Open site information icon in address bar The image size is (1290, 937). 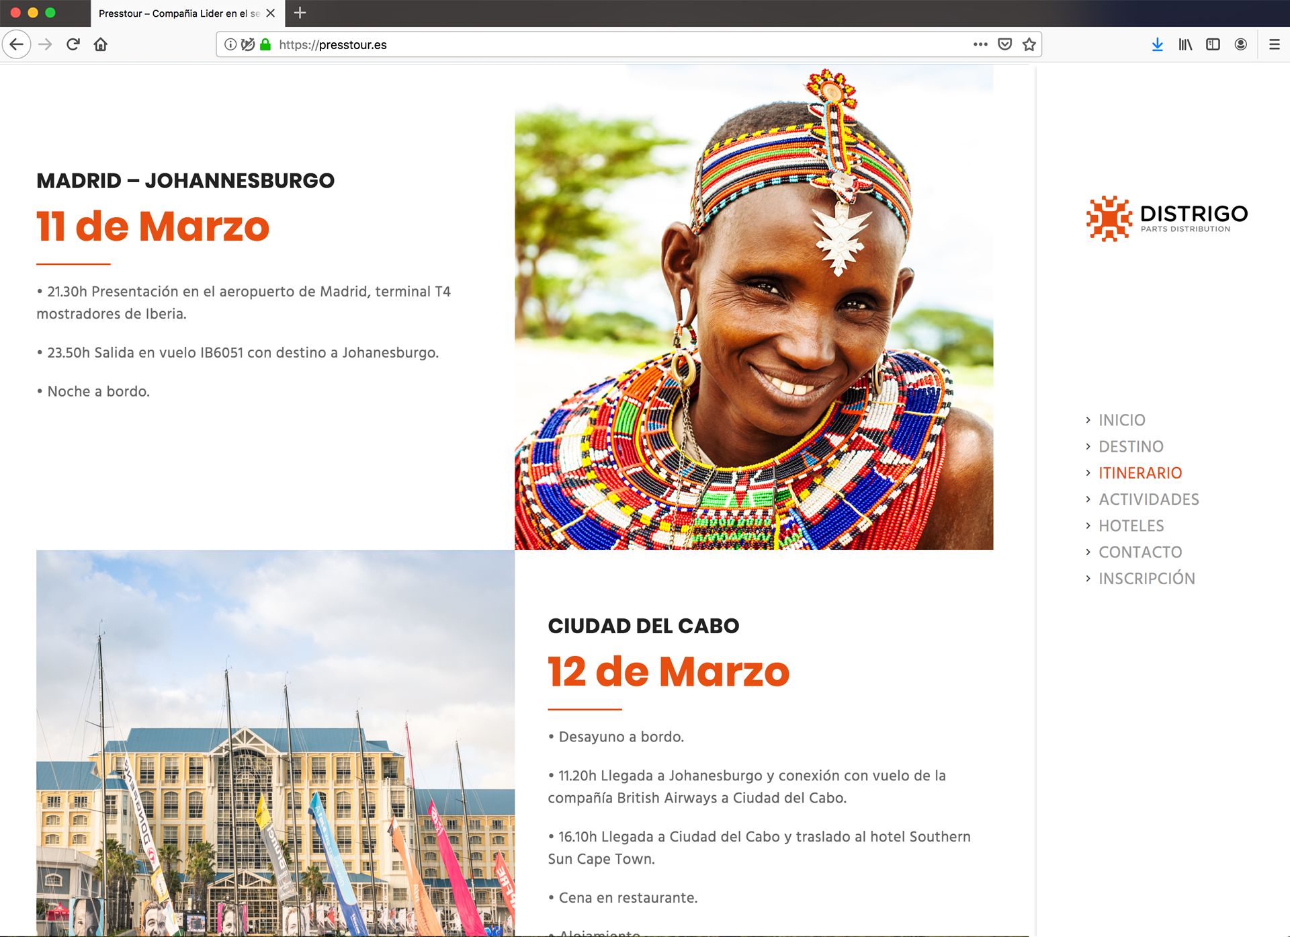230,44
